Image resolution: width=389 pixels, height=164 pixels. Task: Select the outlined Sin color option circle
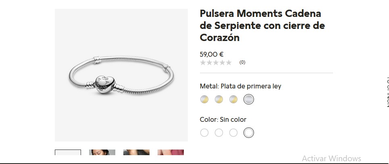click(249, 133)
